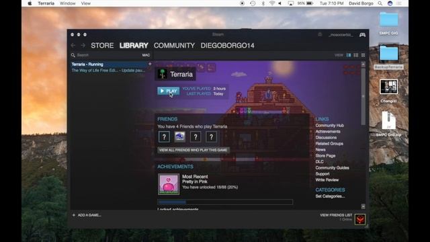
Task: Open the Bluetooth menu bar icon
Action: click(x=263, y=3)
